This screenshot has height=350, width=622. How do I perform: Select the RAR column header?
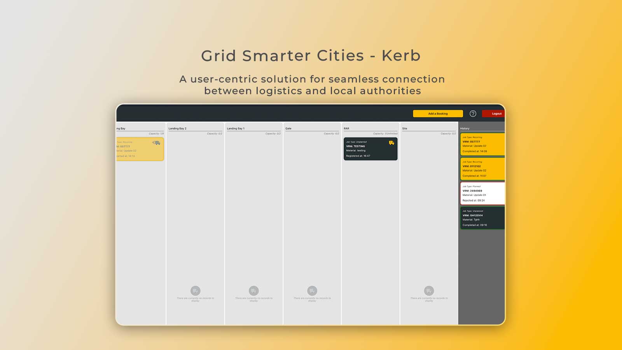click(x=346, y=128)
